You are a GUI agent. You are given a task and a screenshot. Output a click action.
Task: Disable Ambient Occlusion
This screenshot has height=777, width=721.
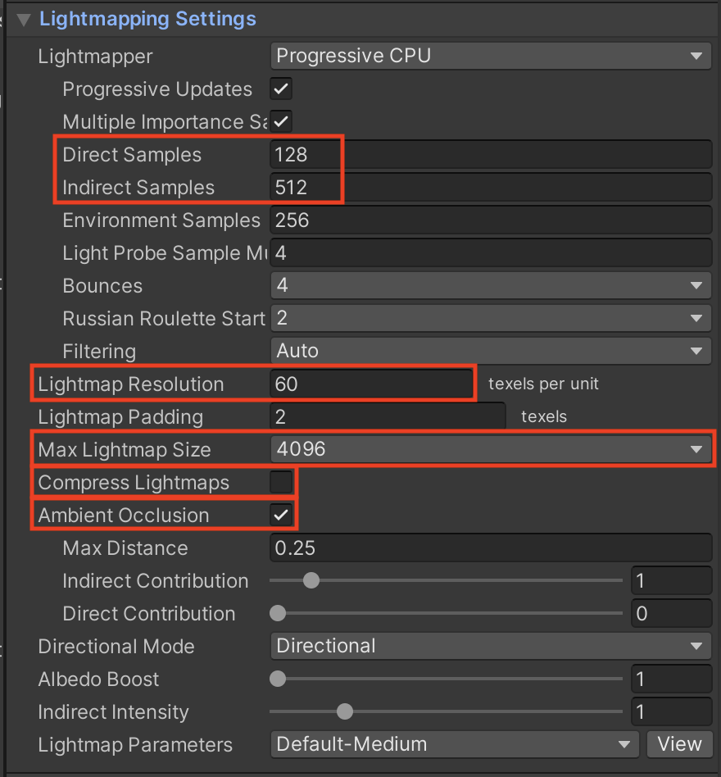point(281,515)
